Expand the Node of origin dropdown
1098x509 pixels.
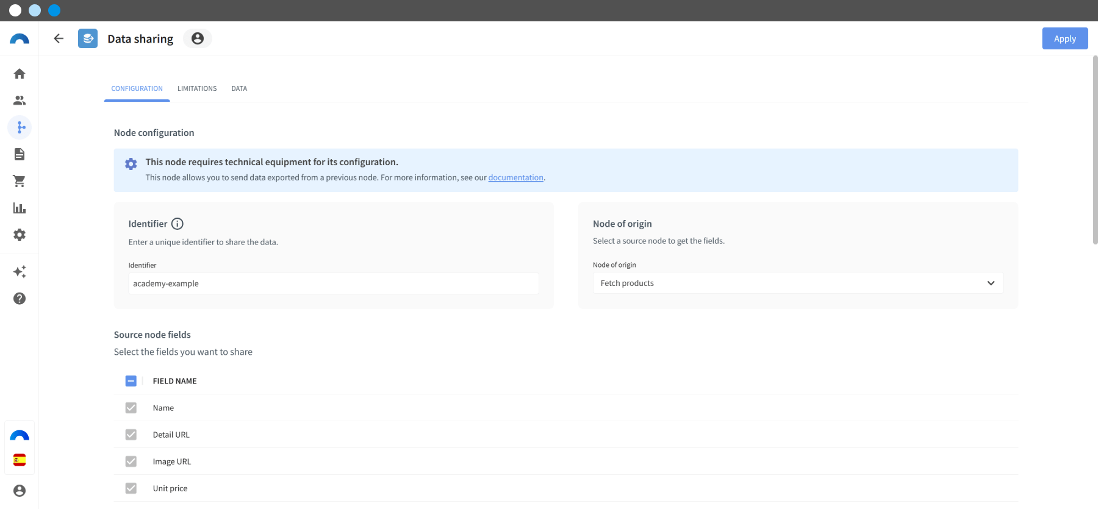(x=797, y=283)
